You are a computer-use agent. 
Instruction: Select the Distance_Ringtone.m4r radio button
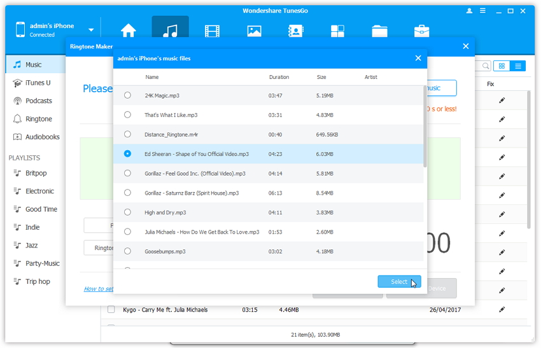click(x=128, y=134)
